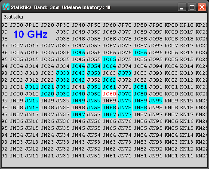
Task: Click the highlighted JO42 locator
Action: pos(78,80)
